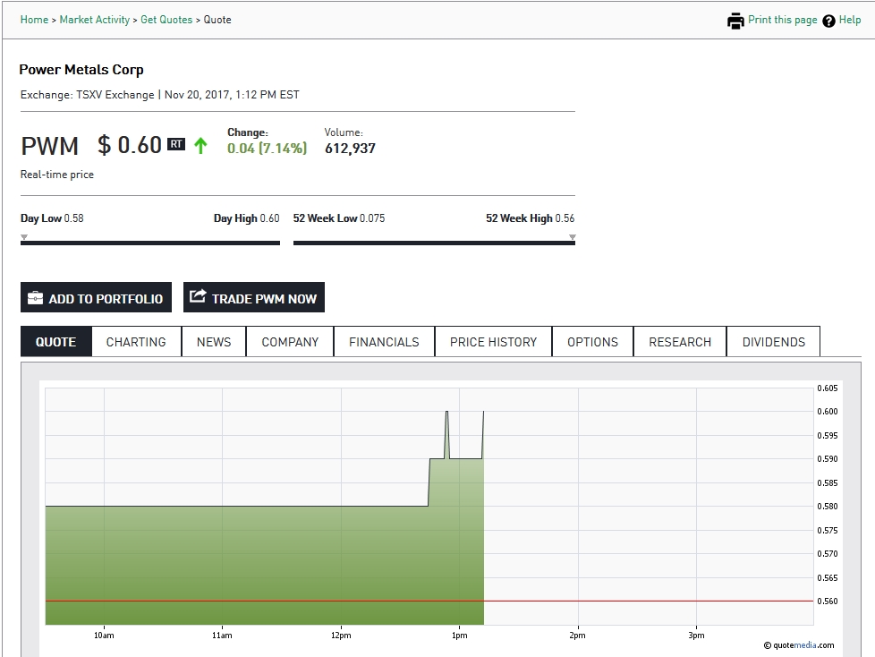Switch to the PRICE HISTORY tab
The height and width of the screenshot is (657, 875).
(492, 341)
